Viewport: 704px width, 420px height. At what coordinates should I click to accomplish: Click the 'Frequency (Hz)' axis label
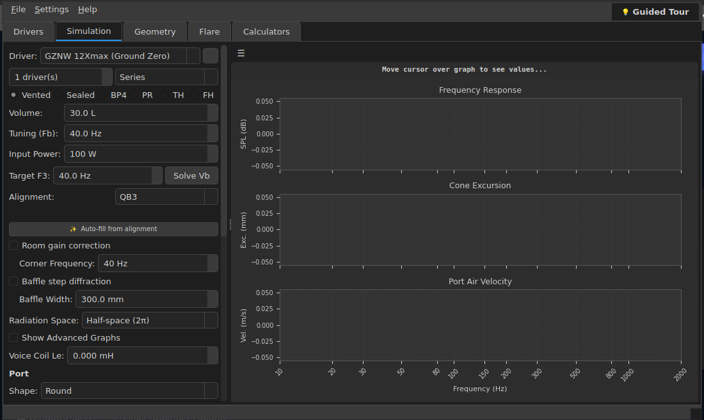(480, 389)
